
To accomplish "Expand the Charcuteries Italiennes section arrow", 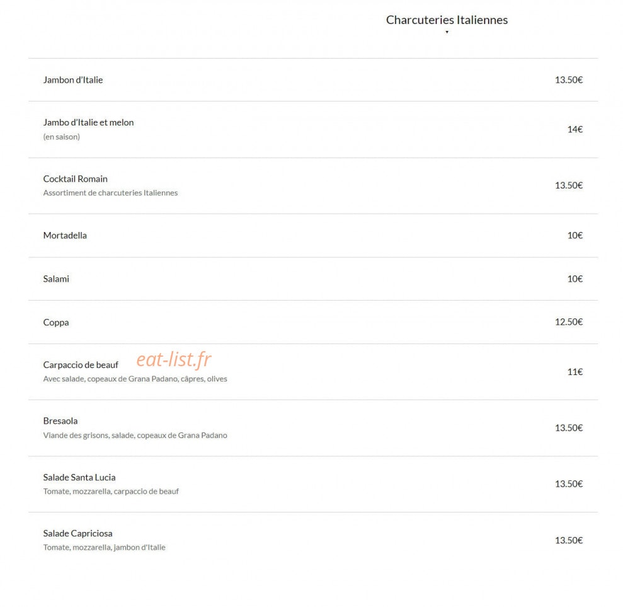I will pyautogui.click(x=447, y=32).
